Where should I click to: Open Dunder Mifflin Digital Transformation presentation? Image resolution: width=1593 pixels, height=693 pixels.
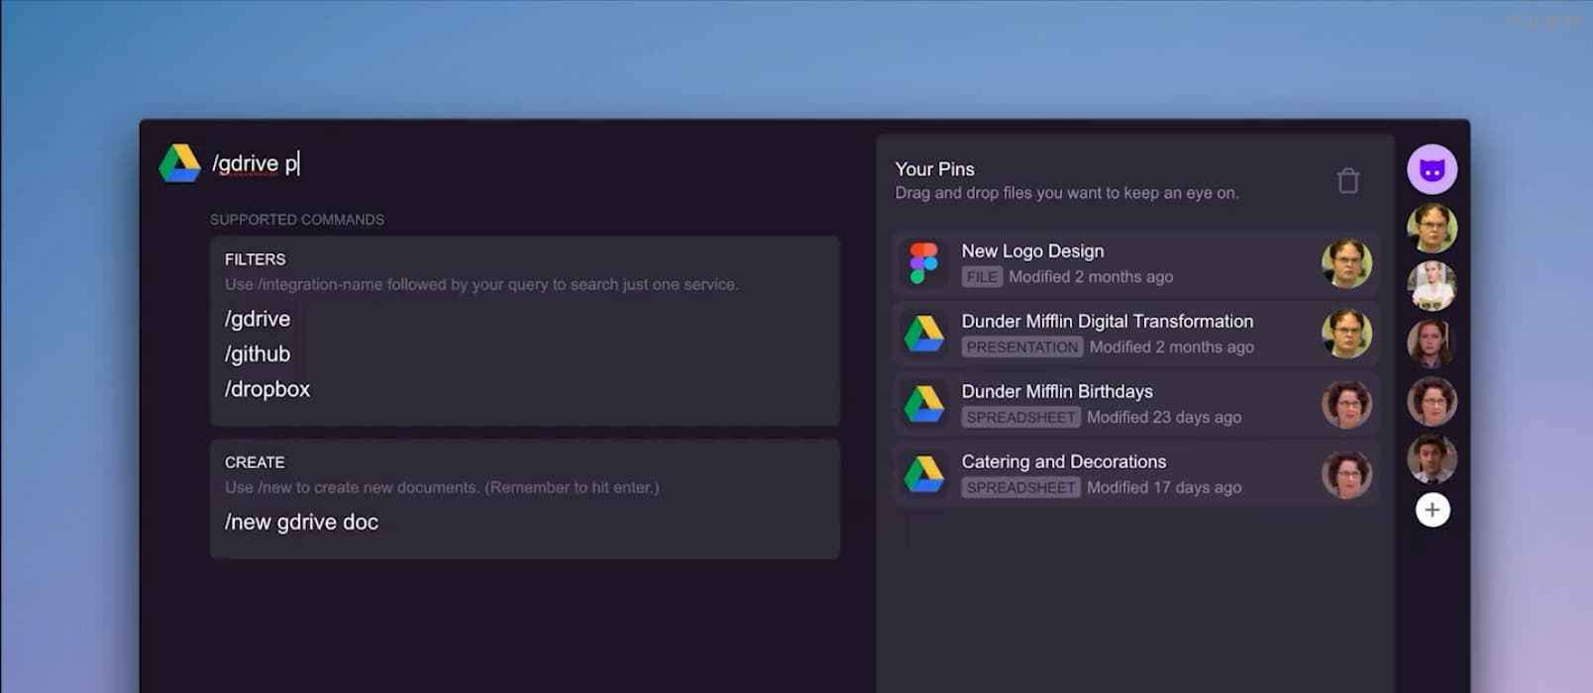[1107, 322]
